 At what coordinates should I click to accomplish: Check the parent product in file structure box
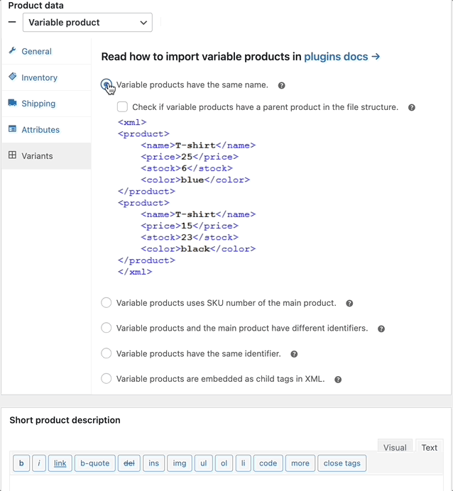coord(123,107)
